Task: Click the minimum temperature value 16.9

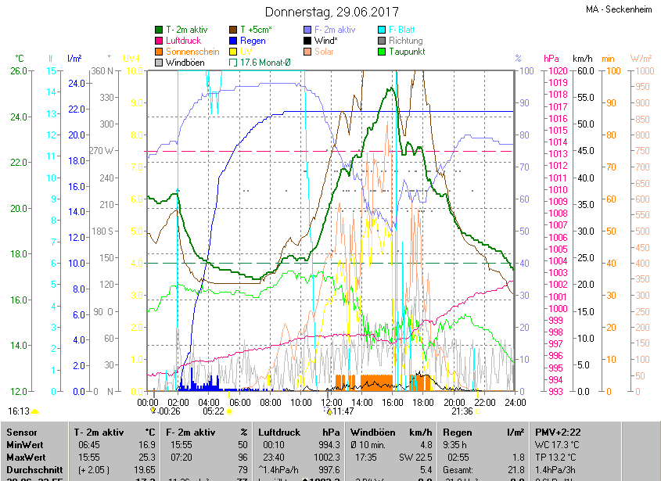Action: 147,445
